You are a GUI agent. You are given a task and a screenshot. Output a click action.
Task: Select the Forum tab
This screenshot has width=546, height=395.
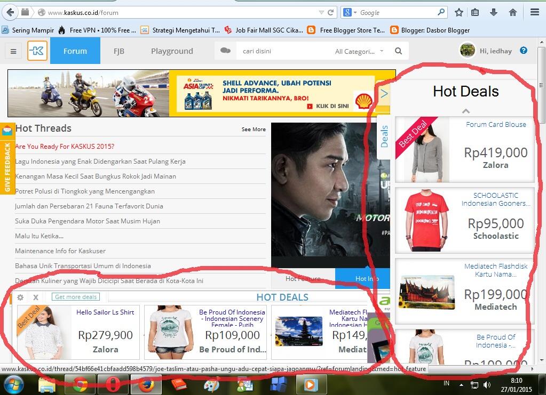pos(75,51)
